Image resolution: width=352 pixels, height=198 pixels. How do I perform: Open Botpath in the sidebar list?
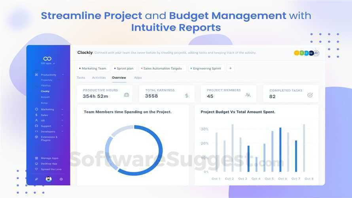pyautogui.click(x=45, y=97)
